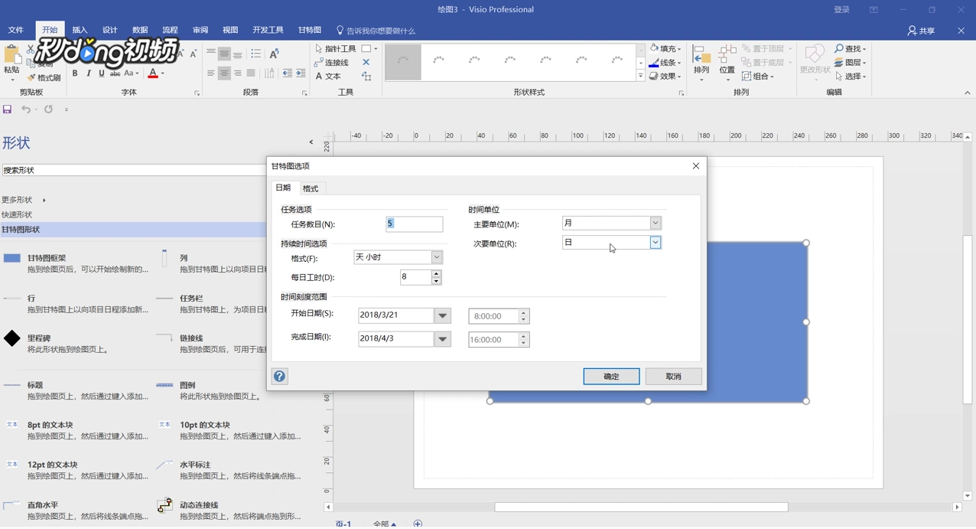Open the Finish Date (完成日期) calendar dropdown
Image resolution: width=976 pixels, height=529 pixels.
[442, 339]
